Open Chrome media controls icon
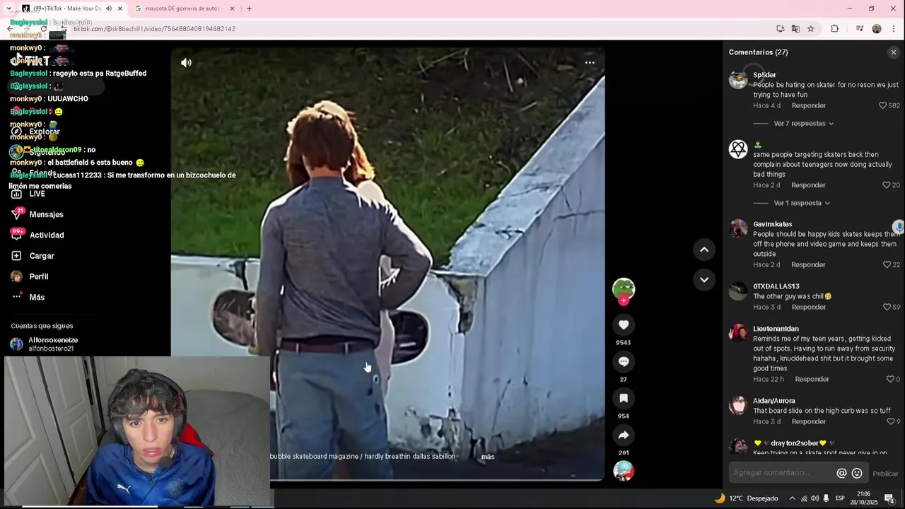Viewport: 905px width, 509px height. [x=860, y=29]
